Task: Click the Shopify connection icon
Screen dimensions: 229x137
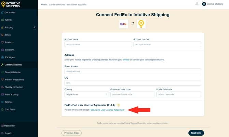Action: [2, 87]
